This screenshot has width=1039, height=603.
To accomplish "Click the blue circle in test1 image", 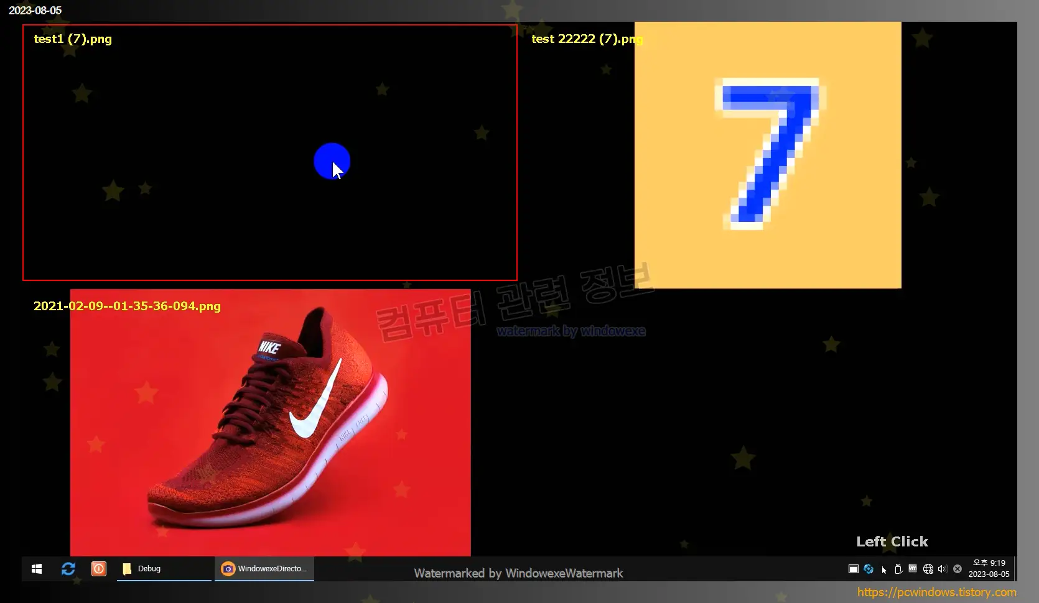I will (332, 161).
